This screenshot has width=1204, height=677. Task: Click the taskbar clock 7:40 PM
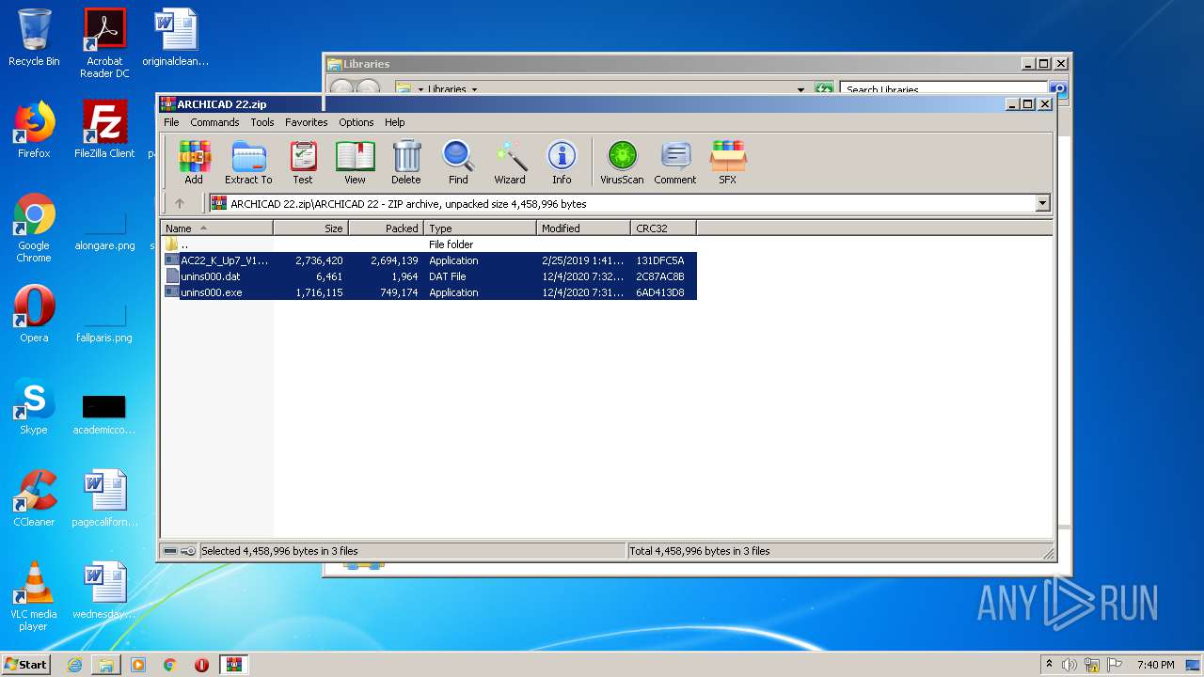click(1155, 665)
